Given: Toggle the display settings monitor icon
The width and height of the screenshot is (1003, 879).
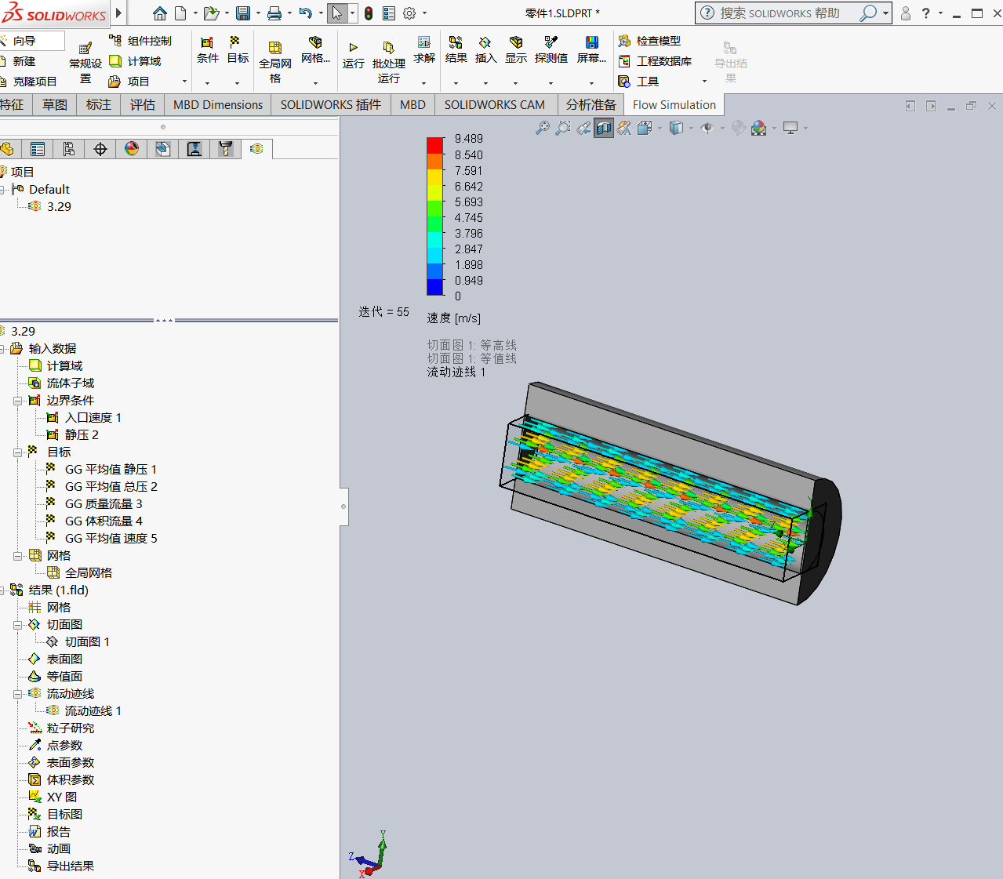Looking at the screenshot, I should [x=790, y=127].
